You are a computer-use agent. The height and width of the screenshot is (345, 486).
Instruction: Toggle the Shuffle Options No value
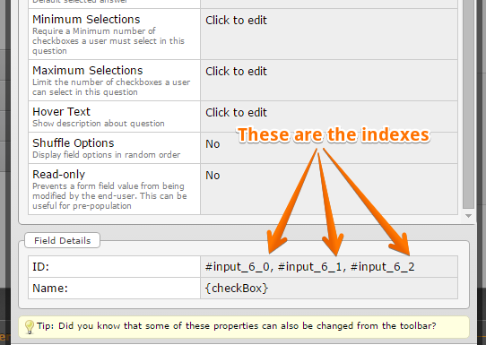pyautogui.click(x=213, y=144)
